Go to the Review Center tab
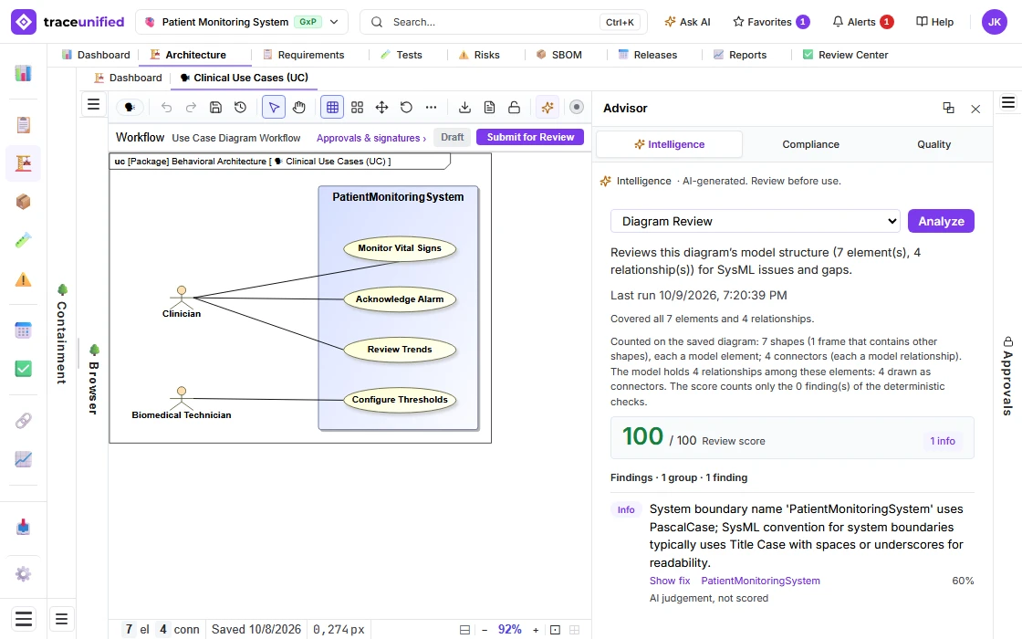Image resolution: width=1022 pixels, height=639 pixels. (845, 55)
